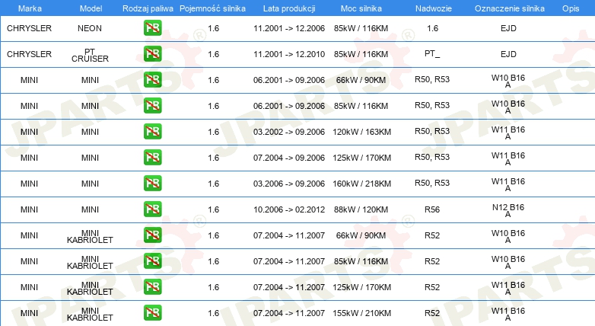Viewport: 595px width, 326px height.
Task: Click the Rodzaj paliwa column header
Action: coord(148,8)
